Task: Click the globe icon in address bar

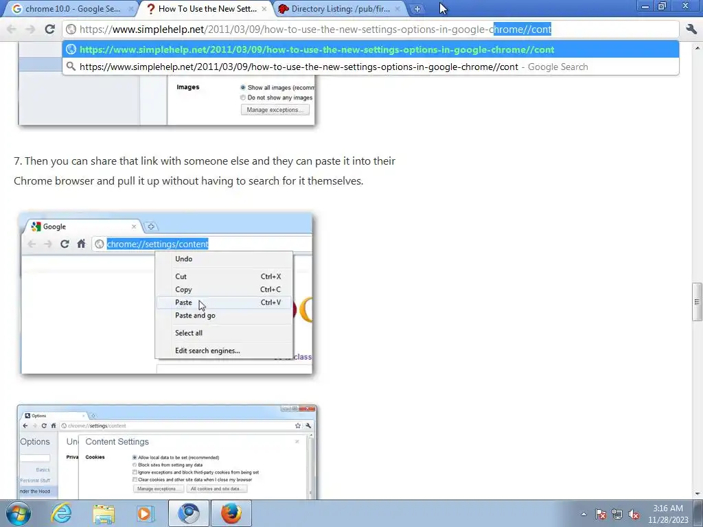Action: pos(71,30)
